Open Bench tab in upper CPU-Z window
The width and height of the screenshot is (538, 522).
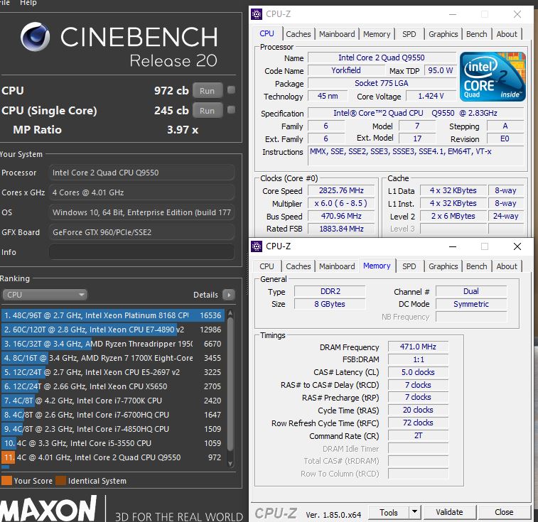[x=477, y=34]
